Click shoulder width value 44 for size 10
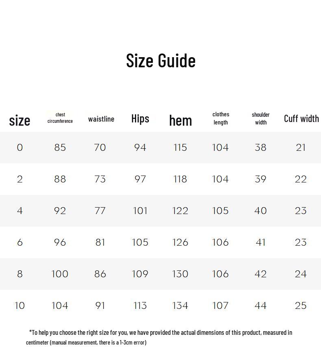Screen dimensions: 321x347 pos(260,306)
